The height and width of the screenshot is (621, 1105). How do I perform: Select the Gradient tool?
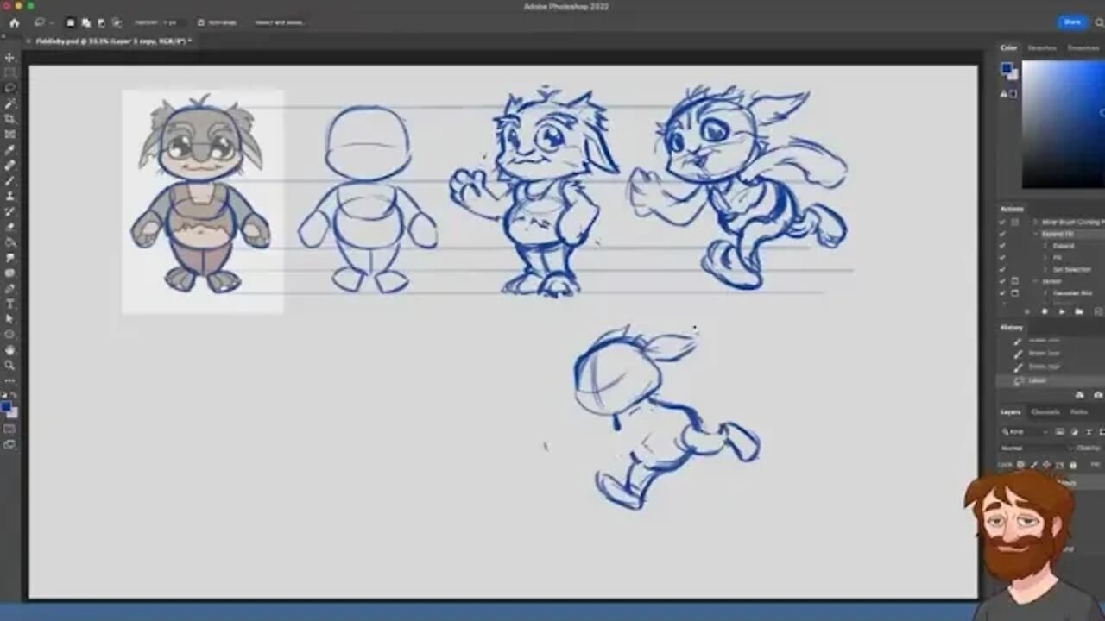coord(10,242)
